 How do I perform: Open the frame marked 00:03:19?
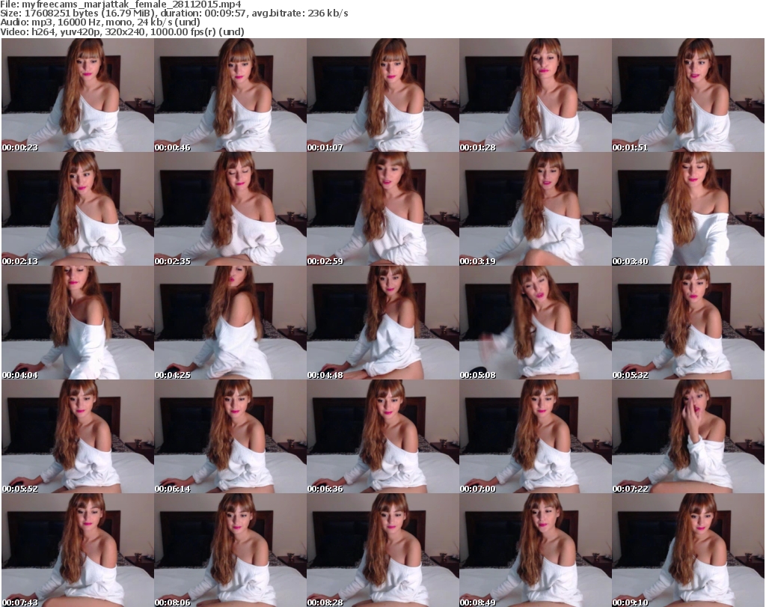point(536,209)
